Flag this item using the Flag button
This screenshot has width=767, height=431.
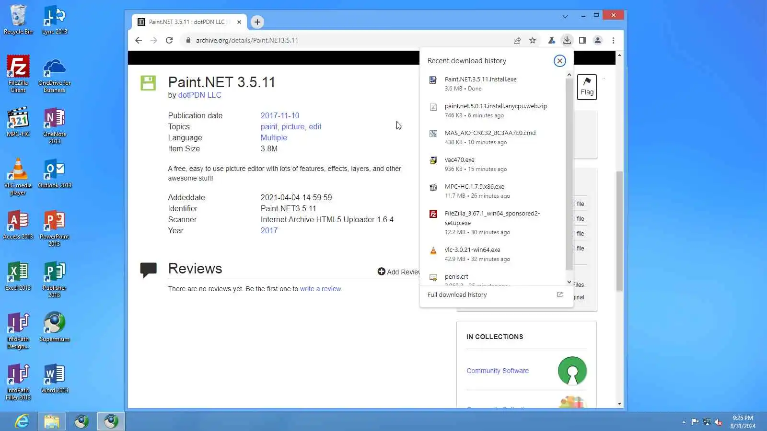(587, 87)
